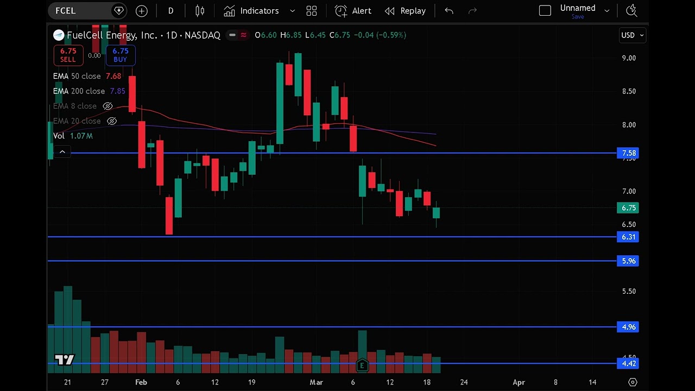The width and height of the screenshot is (695, 391).
Task: Undo the last chart action
Action: [449, 11]
